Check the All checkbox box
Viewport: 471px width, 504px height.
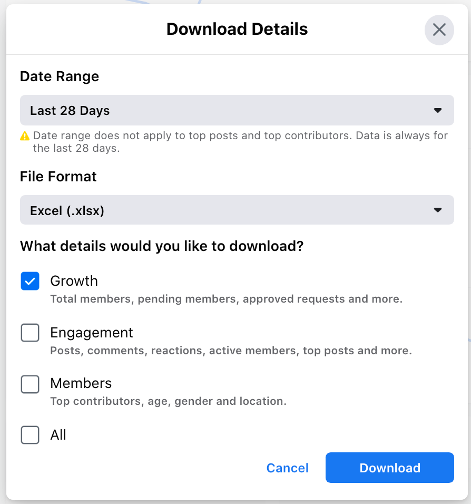[x=30, y=435]
